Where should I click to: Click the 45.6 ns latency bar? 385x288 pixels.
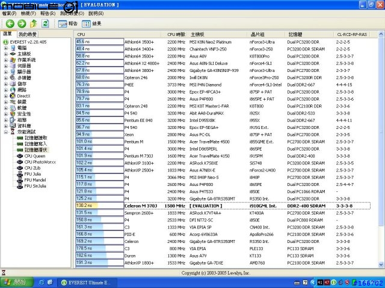tap(99, 42)
